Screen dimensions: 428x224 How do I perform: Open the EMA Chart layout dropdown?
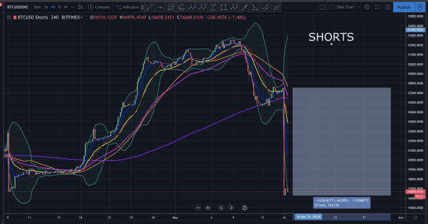click(x=345, y=7)
